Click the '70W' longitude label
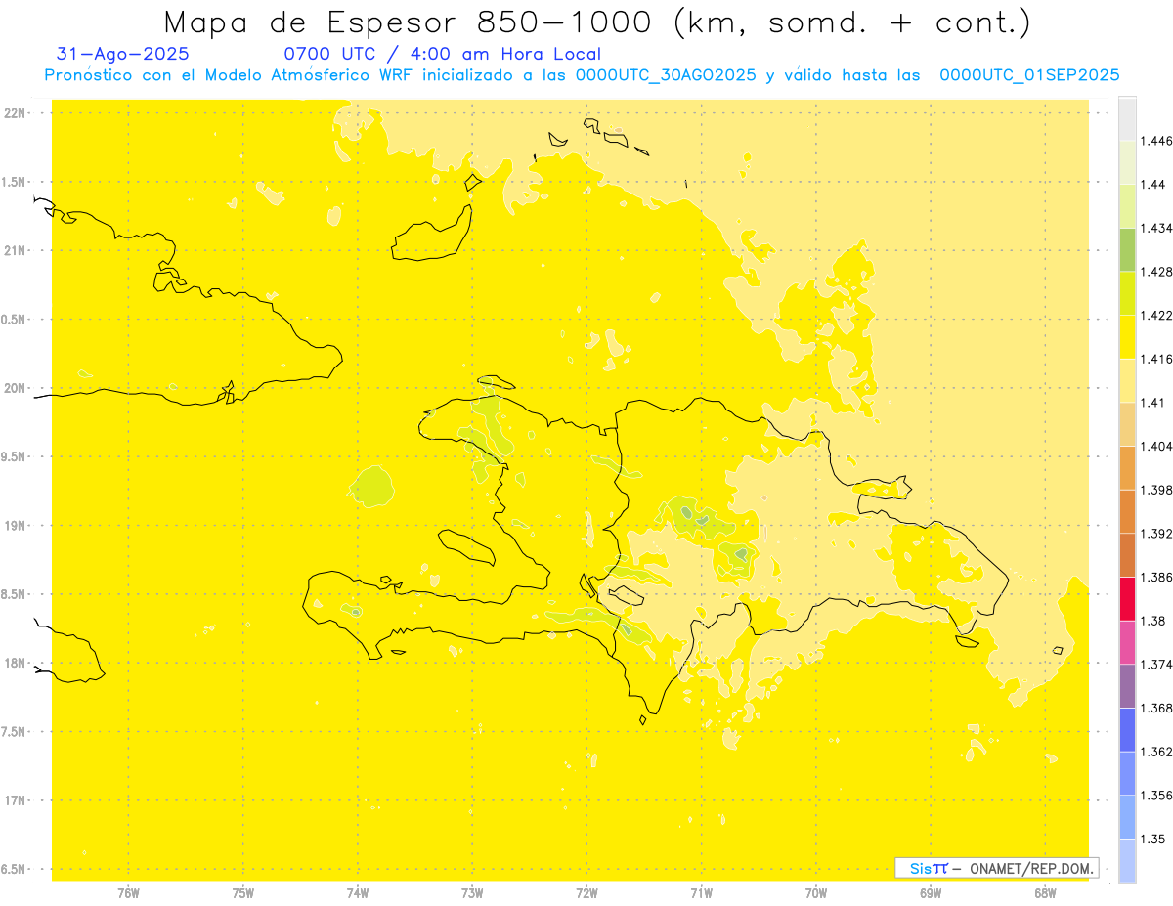The width and height of the screenshot is (1173, 906). (x=816, y=892)
